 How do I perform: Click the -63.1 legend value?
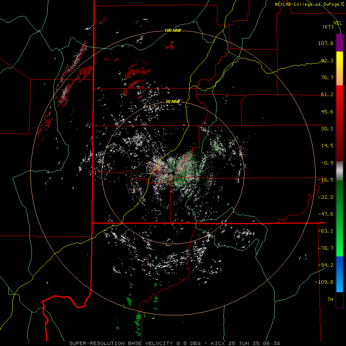click(326, 231)
